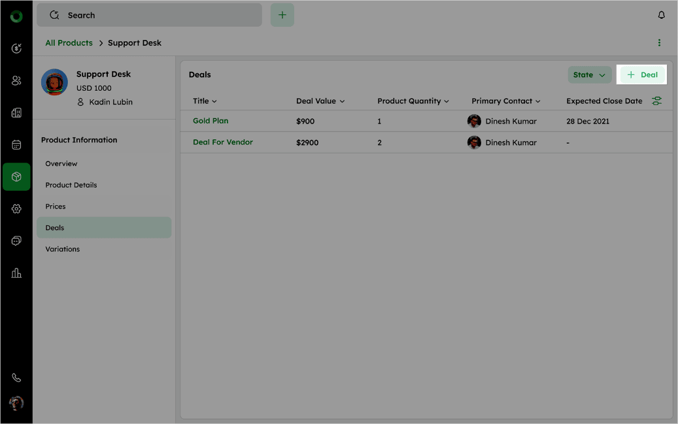Screen dimensions: 678x424
Task: Open the settings gear icon in sidebar
Action: coord(16,208)
